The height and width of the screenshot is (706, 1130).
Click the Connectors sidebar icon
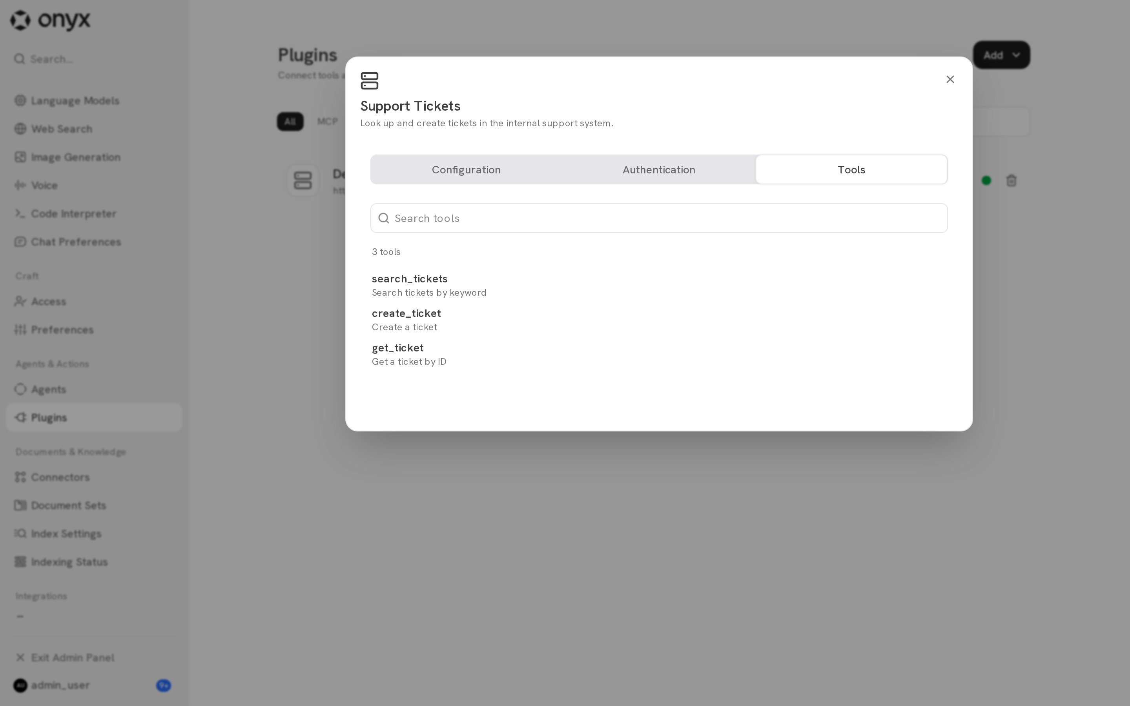20,477
